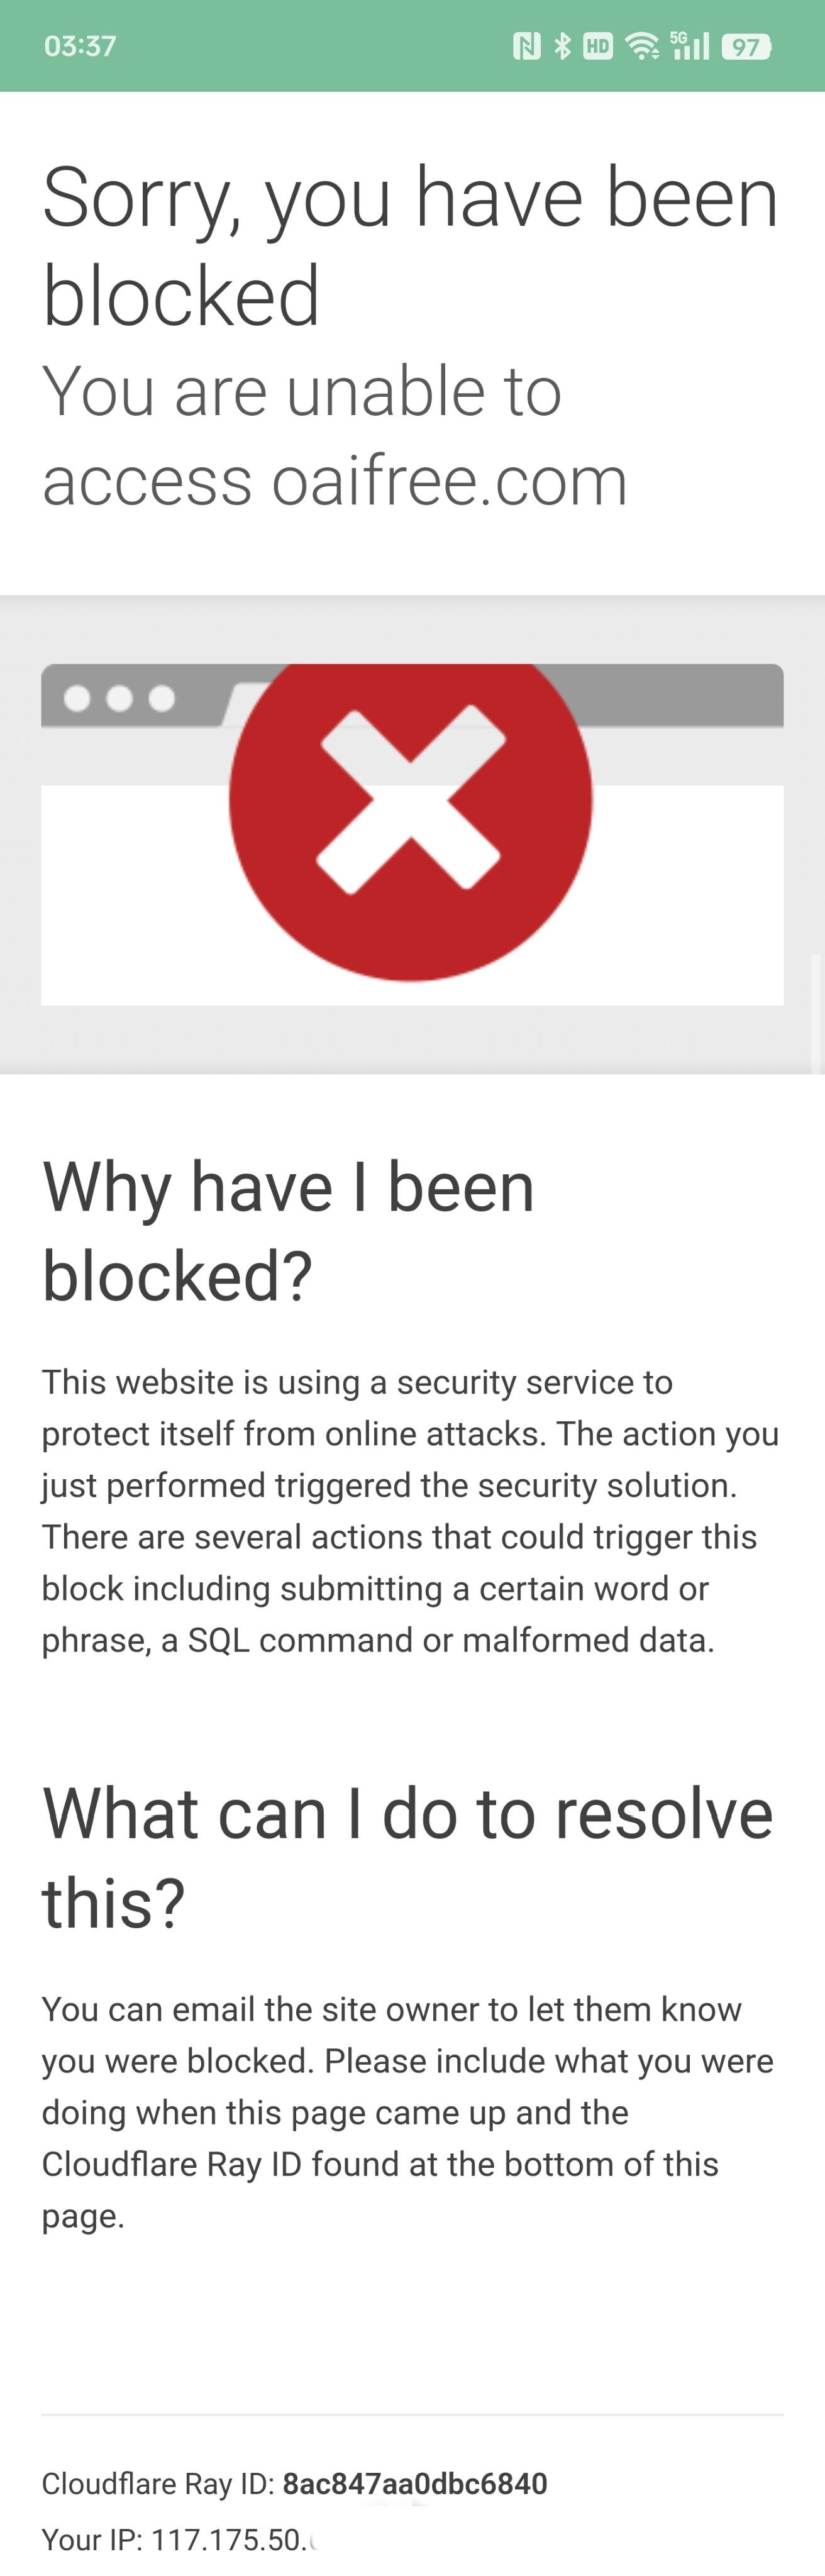The height and width of the screenshot is (2576, 825).
Task: Click the oaifree.com domain text
Action: [x=449, y=481]
